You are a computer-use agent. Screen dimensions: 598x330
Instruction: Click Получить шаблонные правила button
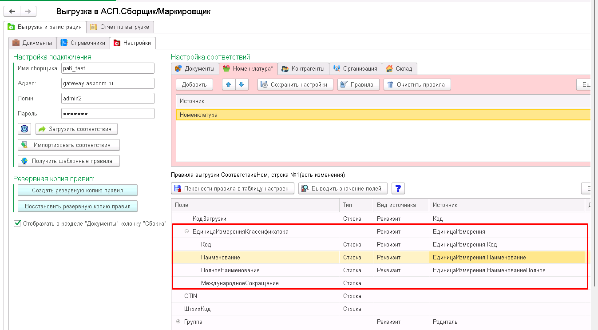(69, 161)
